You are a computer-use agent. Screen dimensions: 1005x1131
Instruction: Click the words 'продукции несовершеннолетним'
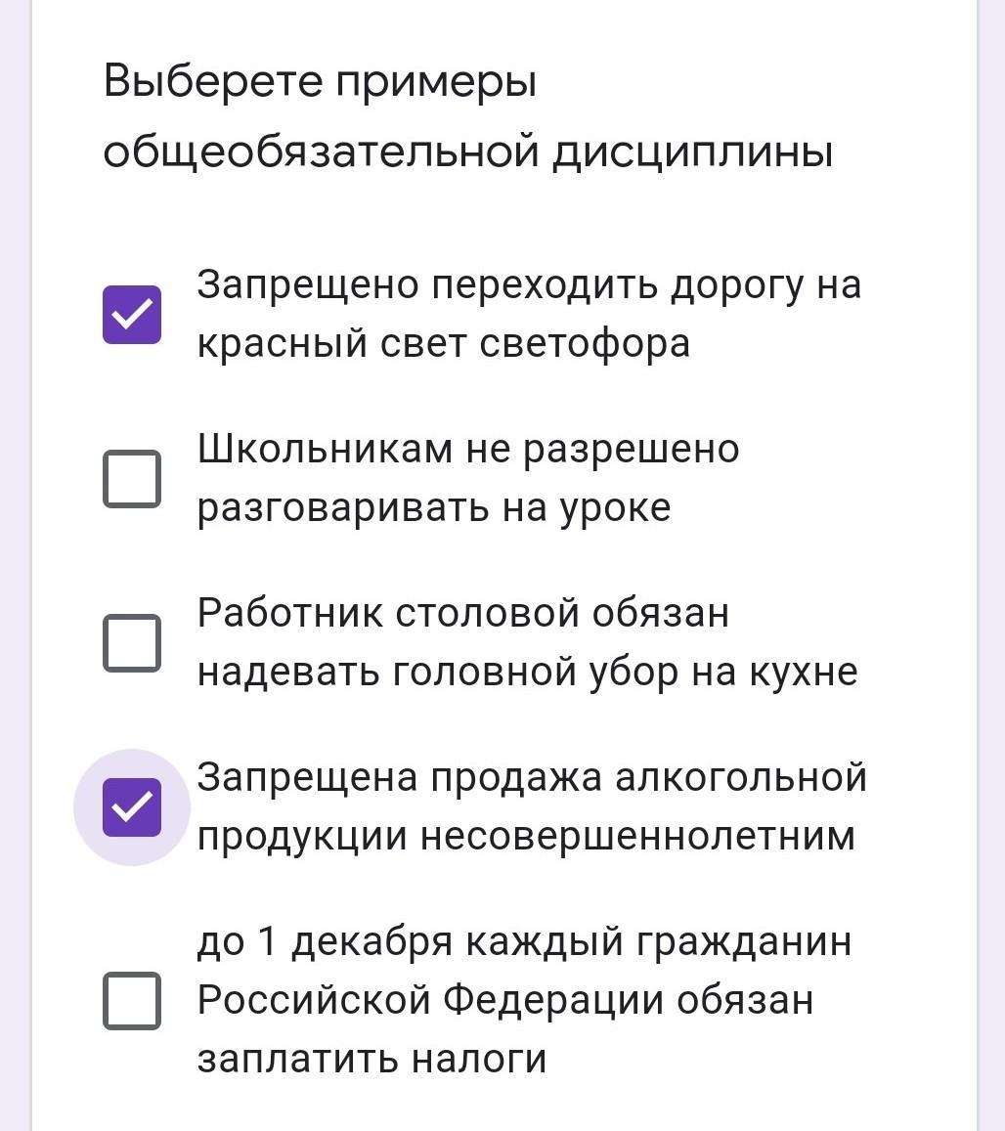(x=526, y=837)
